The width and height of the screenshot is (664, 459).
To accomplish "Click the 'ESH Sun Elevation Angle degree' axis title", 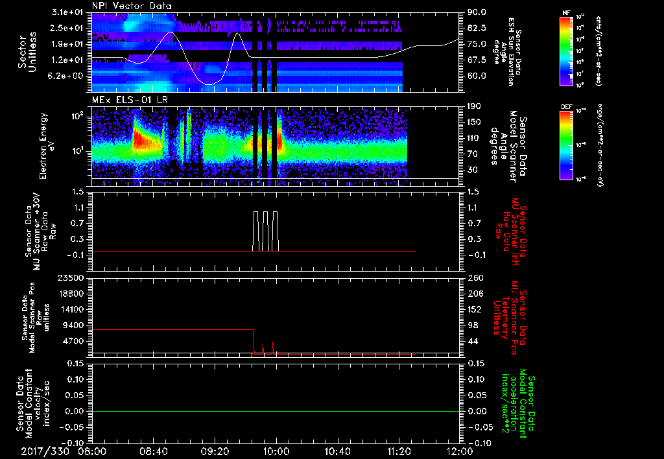I will tap(507, 52).
